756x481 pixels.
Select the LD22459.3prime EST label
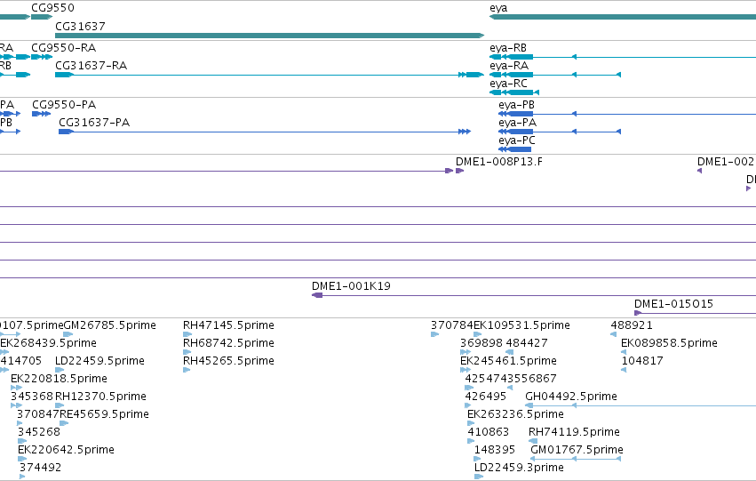[520, 468]
